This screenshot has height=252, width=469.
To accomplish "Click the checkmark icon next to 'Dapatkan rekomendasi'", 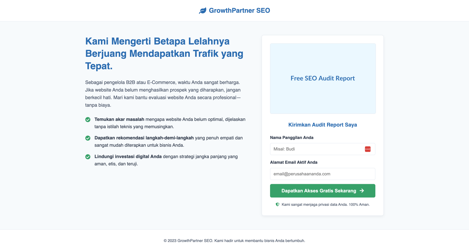I will click(88, 138).
